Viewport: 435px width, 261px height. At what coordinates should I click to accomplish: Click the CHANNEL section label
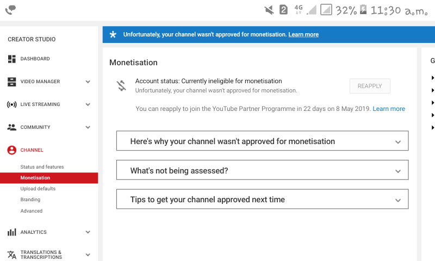(x=32, y=150)
